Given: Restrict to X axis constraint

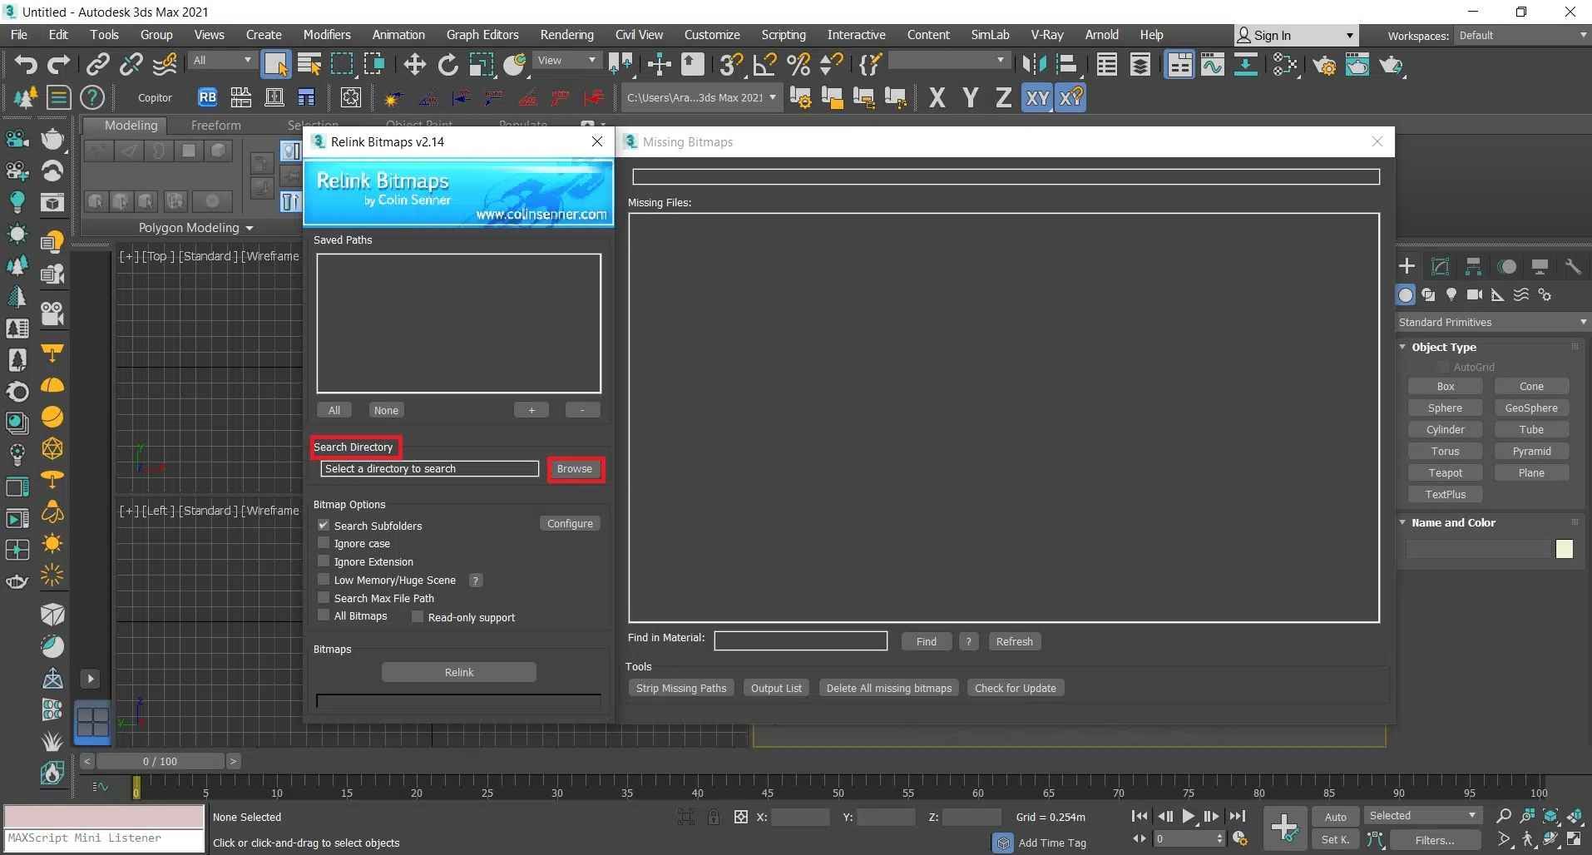Looking at the screenshot, I should click(x=937, y=98).
